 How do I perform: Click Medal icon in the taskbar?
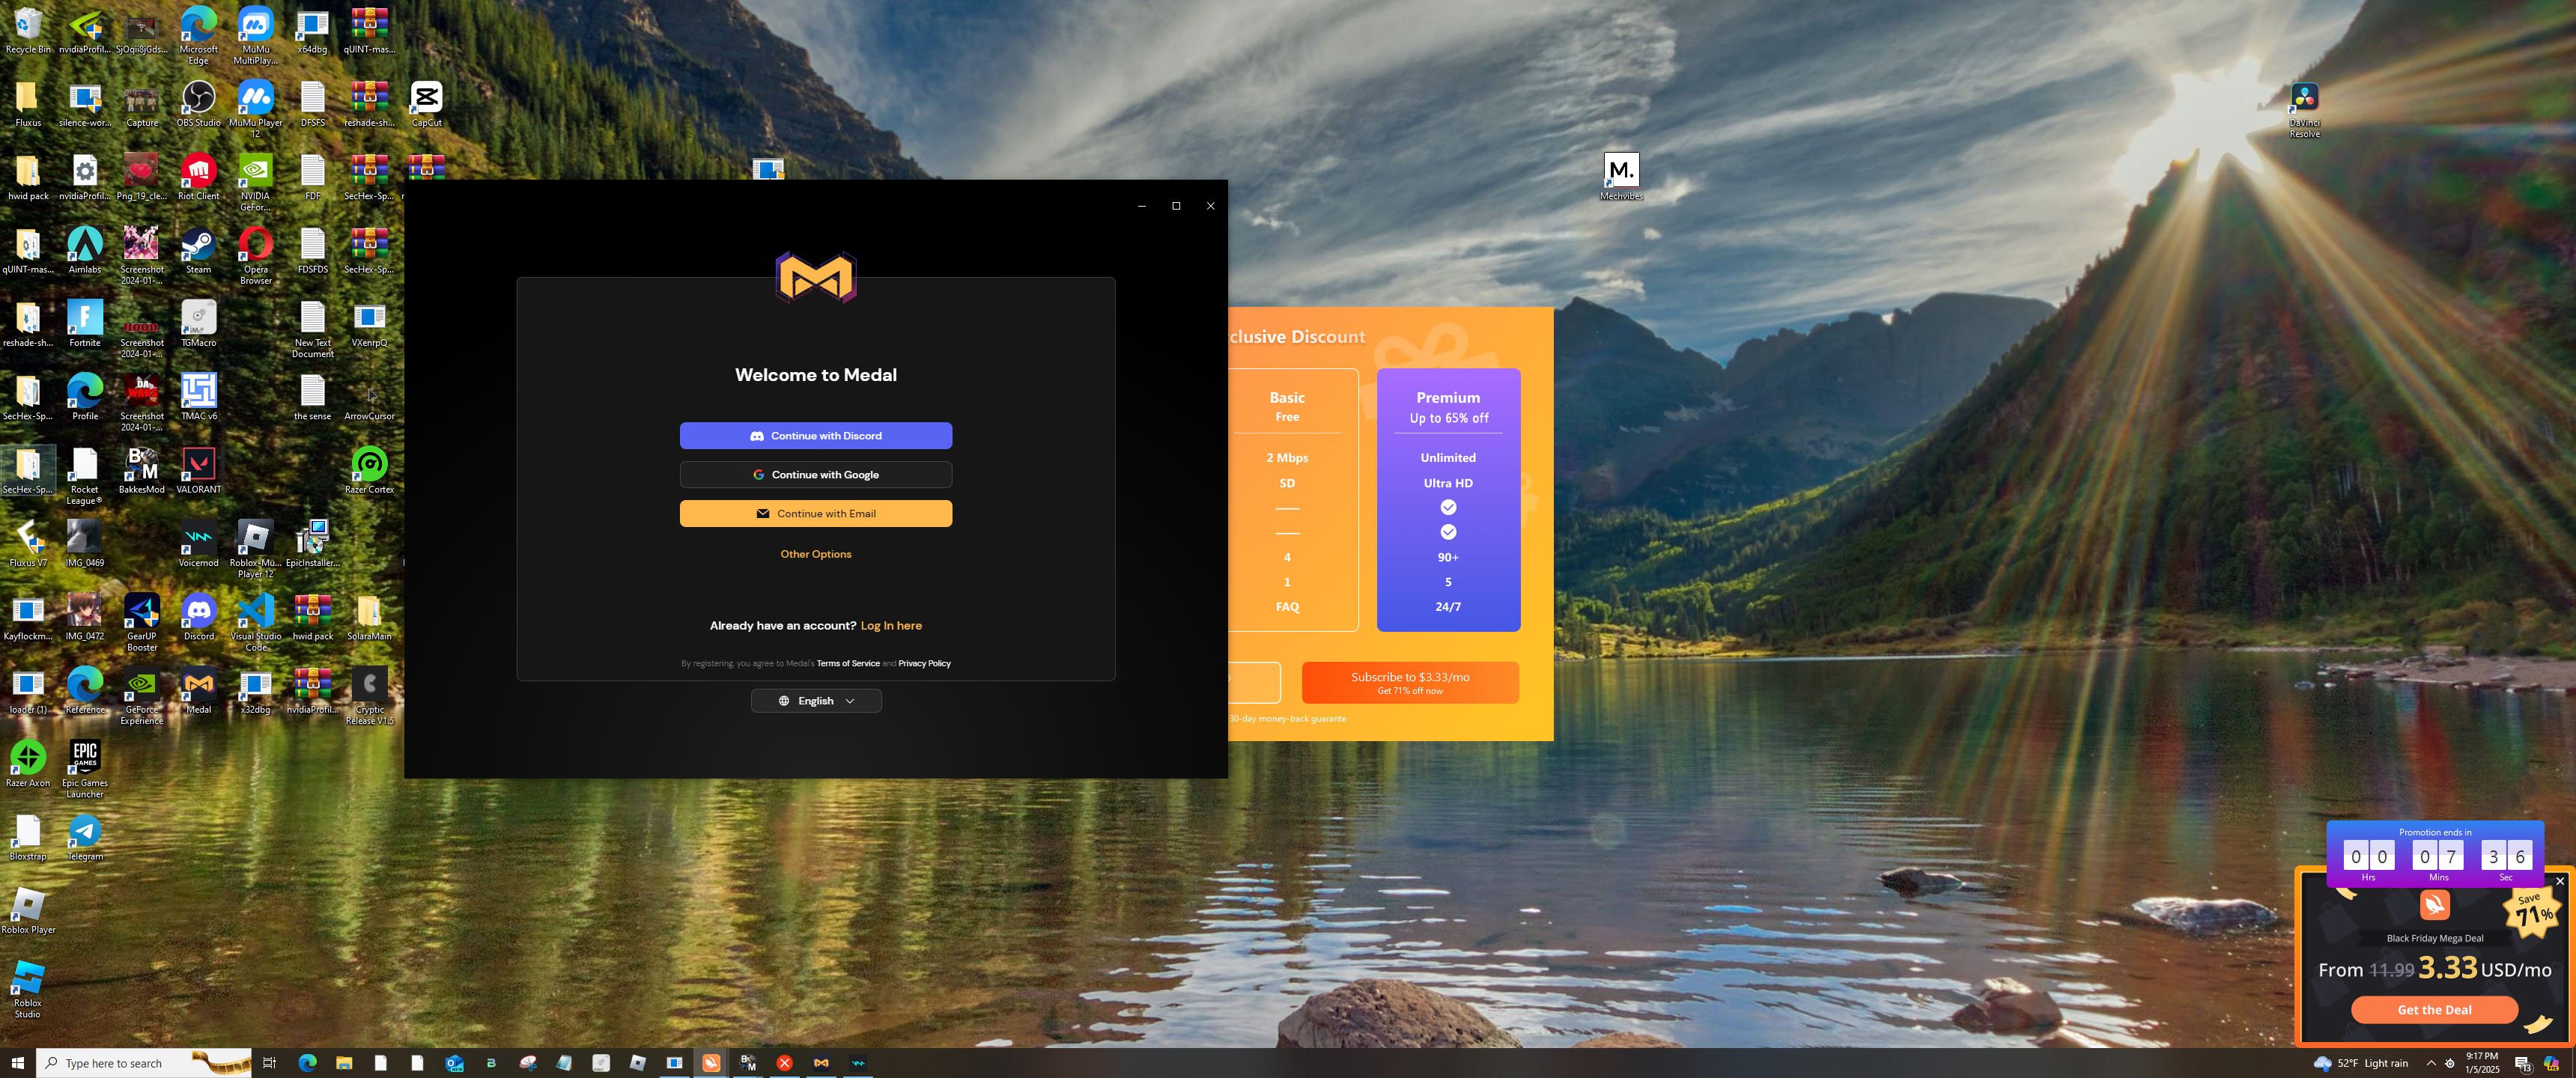click(x=821, y=1063)
